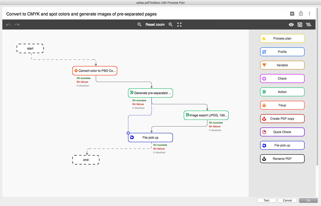Add a Fixup step from palette
321x206 pixels.
(282, 105)
